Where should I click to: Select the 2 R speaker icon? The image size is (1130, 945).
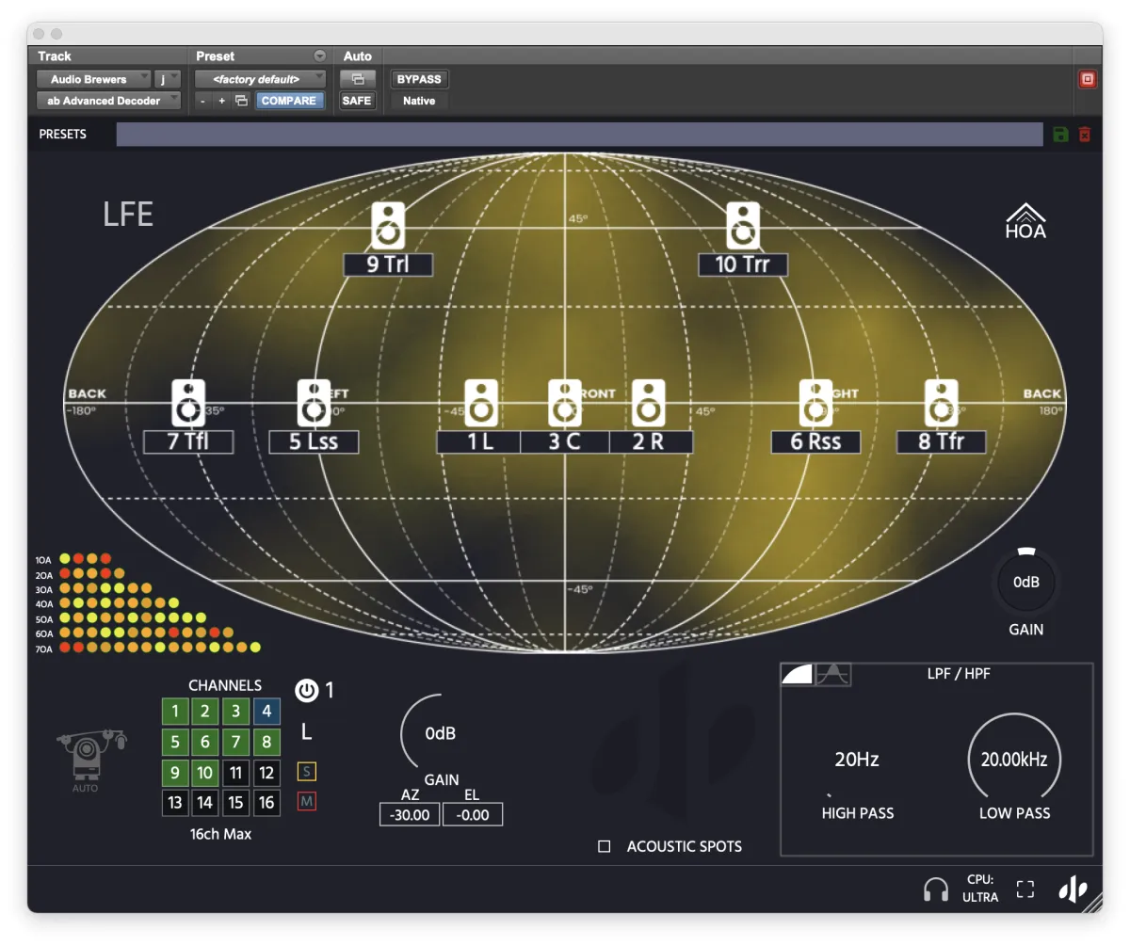649,403
